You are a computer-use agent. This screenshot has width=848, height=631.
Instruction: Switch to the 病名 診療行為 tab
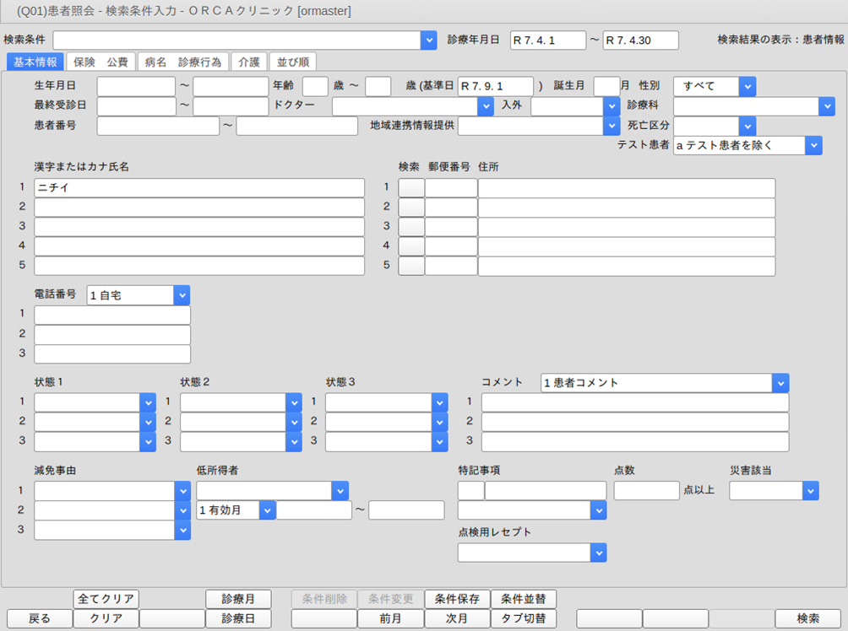pyautogui.click(x=182, y=62)
